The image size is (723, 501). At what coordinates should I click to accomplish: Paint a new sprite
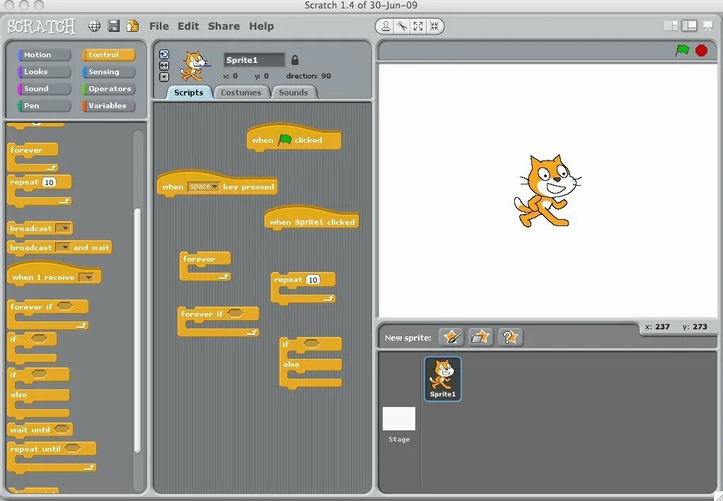[x=451, y=337]
